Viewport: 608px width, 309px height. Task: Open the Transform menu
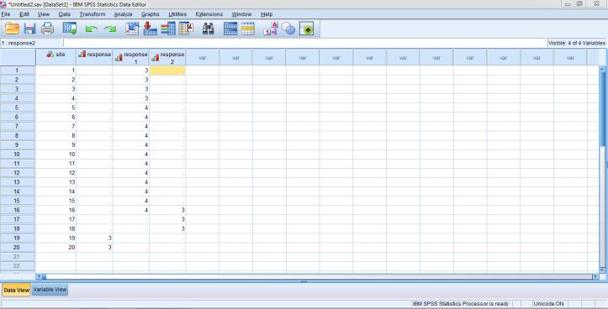coord(93,14)
